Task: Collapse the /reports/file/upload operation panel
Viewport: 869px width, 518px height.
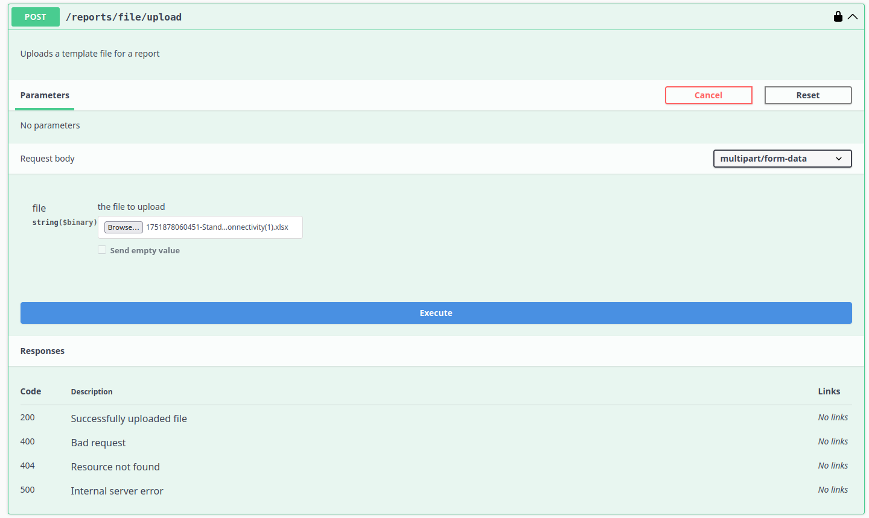Action: click(853, 16)
